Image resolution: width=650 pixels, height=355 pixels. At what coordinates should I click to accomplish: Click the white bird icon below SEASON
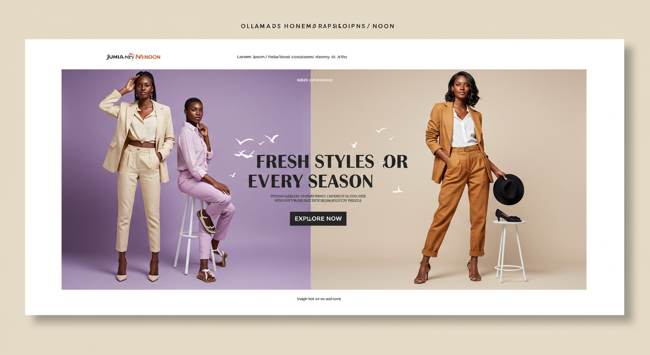click(x=397, y=190)
